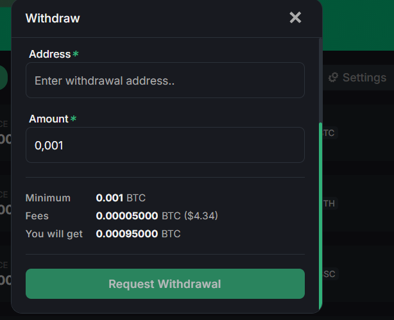Image resolution: width=394 pixels, height=320 pixels.
Task: Click the Minimum row label
Action: [x=48, y=198]
